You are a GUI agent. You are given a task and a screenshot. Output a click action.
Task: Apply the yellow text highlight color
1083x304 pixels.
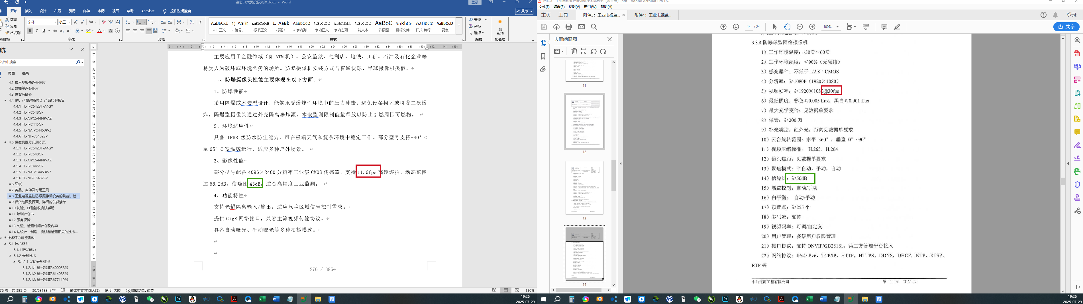pyautogui.click(x=88, y=31)
